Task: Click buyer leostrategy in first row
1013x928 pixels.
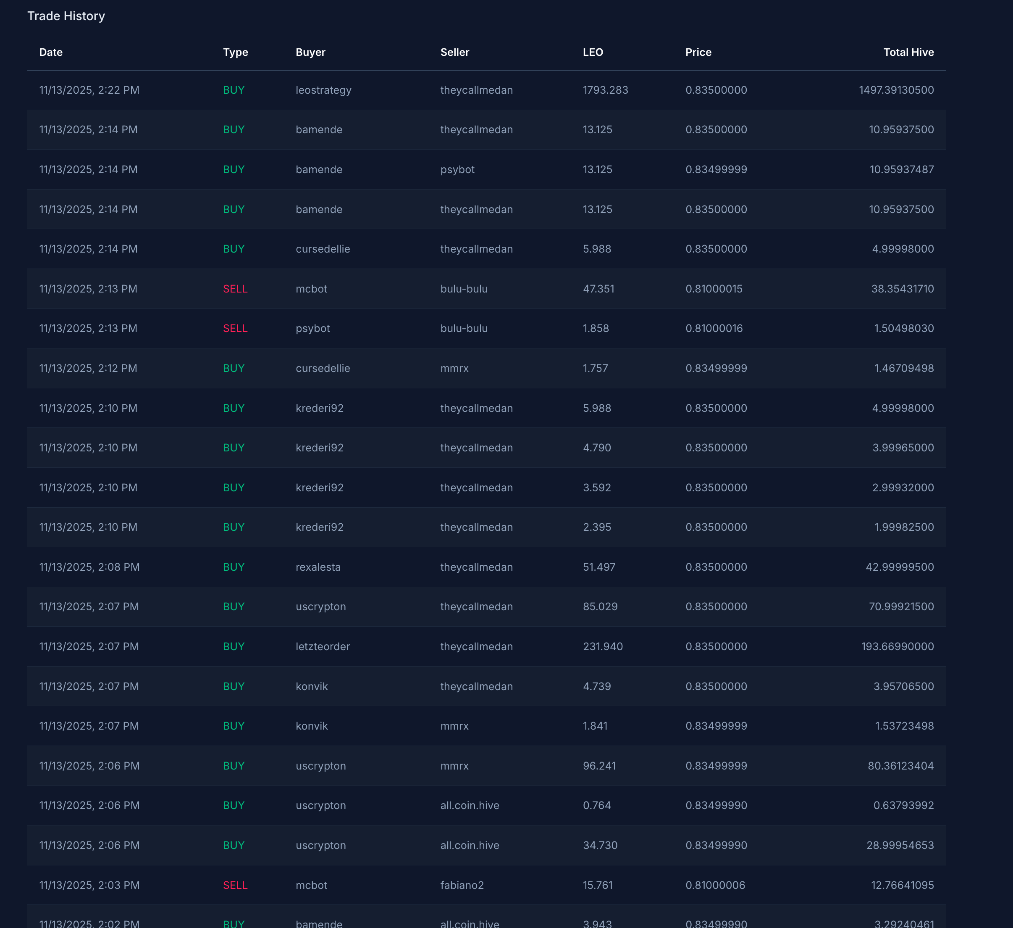Action: [323, 90]
